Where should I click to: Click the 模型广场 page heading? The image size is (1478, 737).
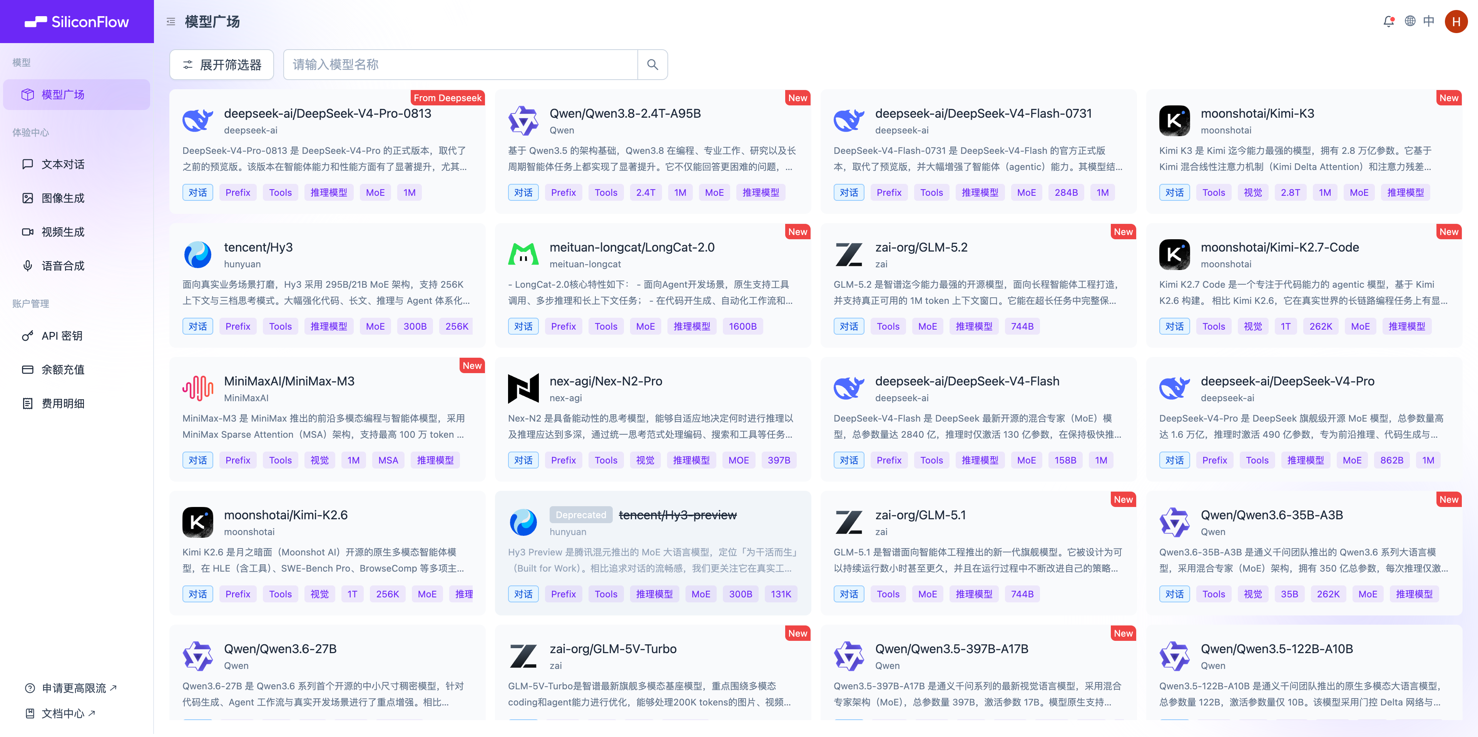[212, 22]
